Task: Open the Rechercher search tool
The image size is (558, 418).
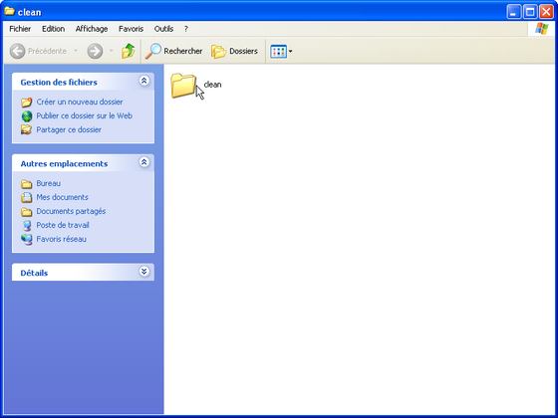Action: pos(173,51)
